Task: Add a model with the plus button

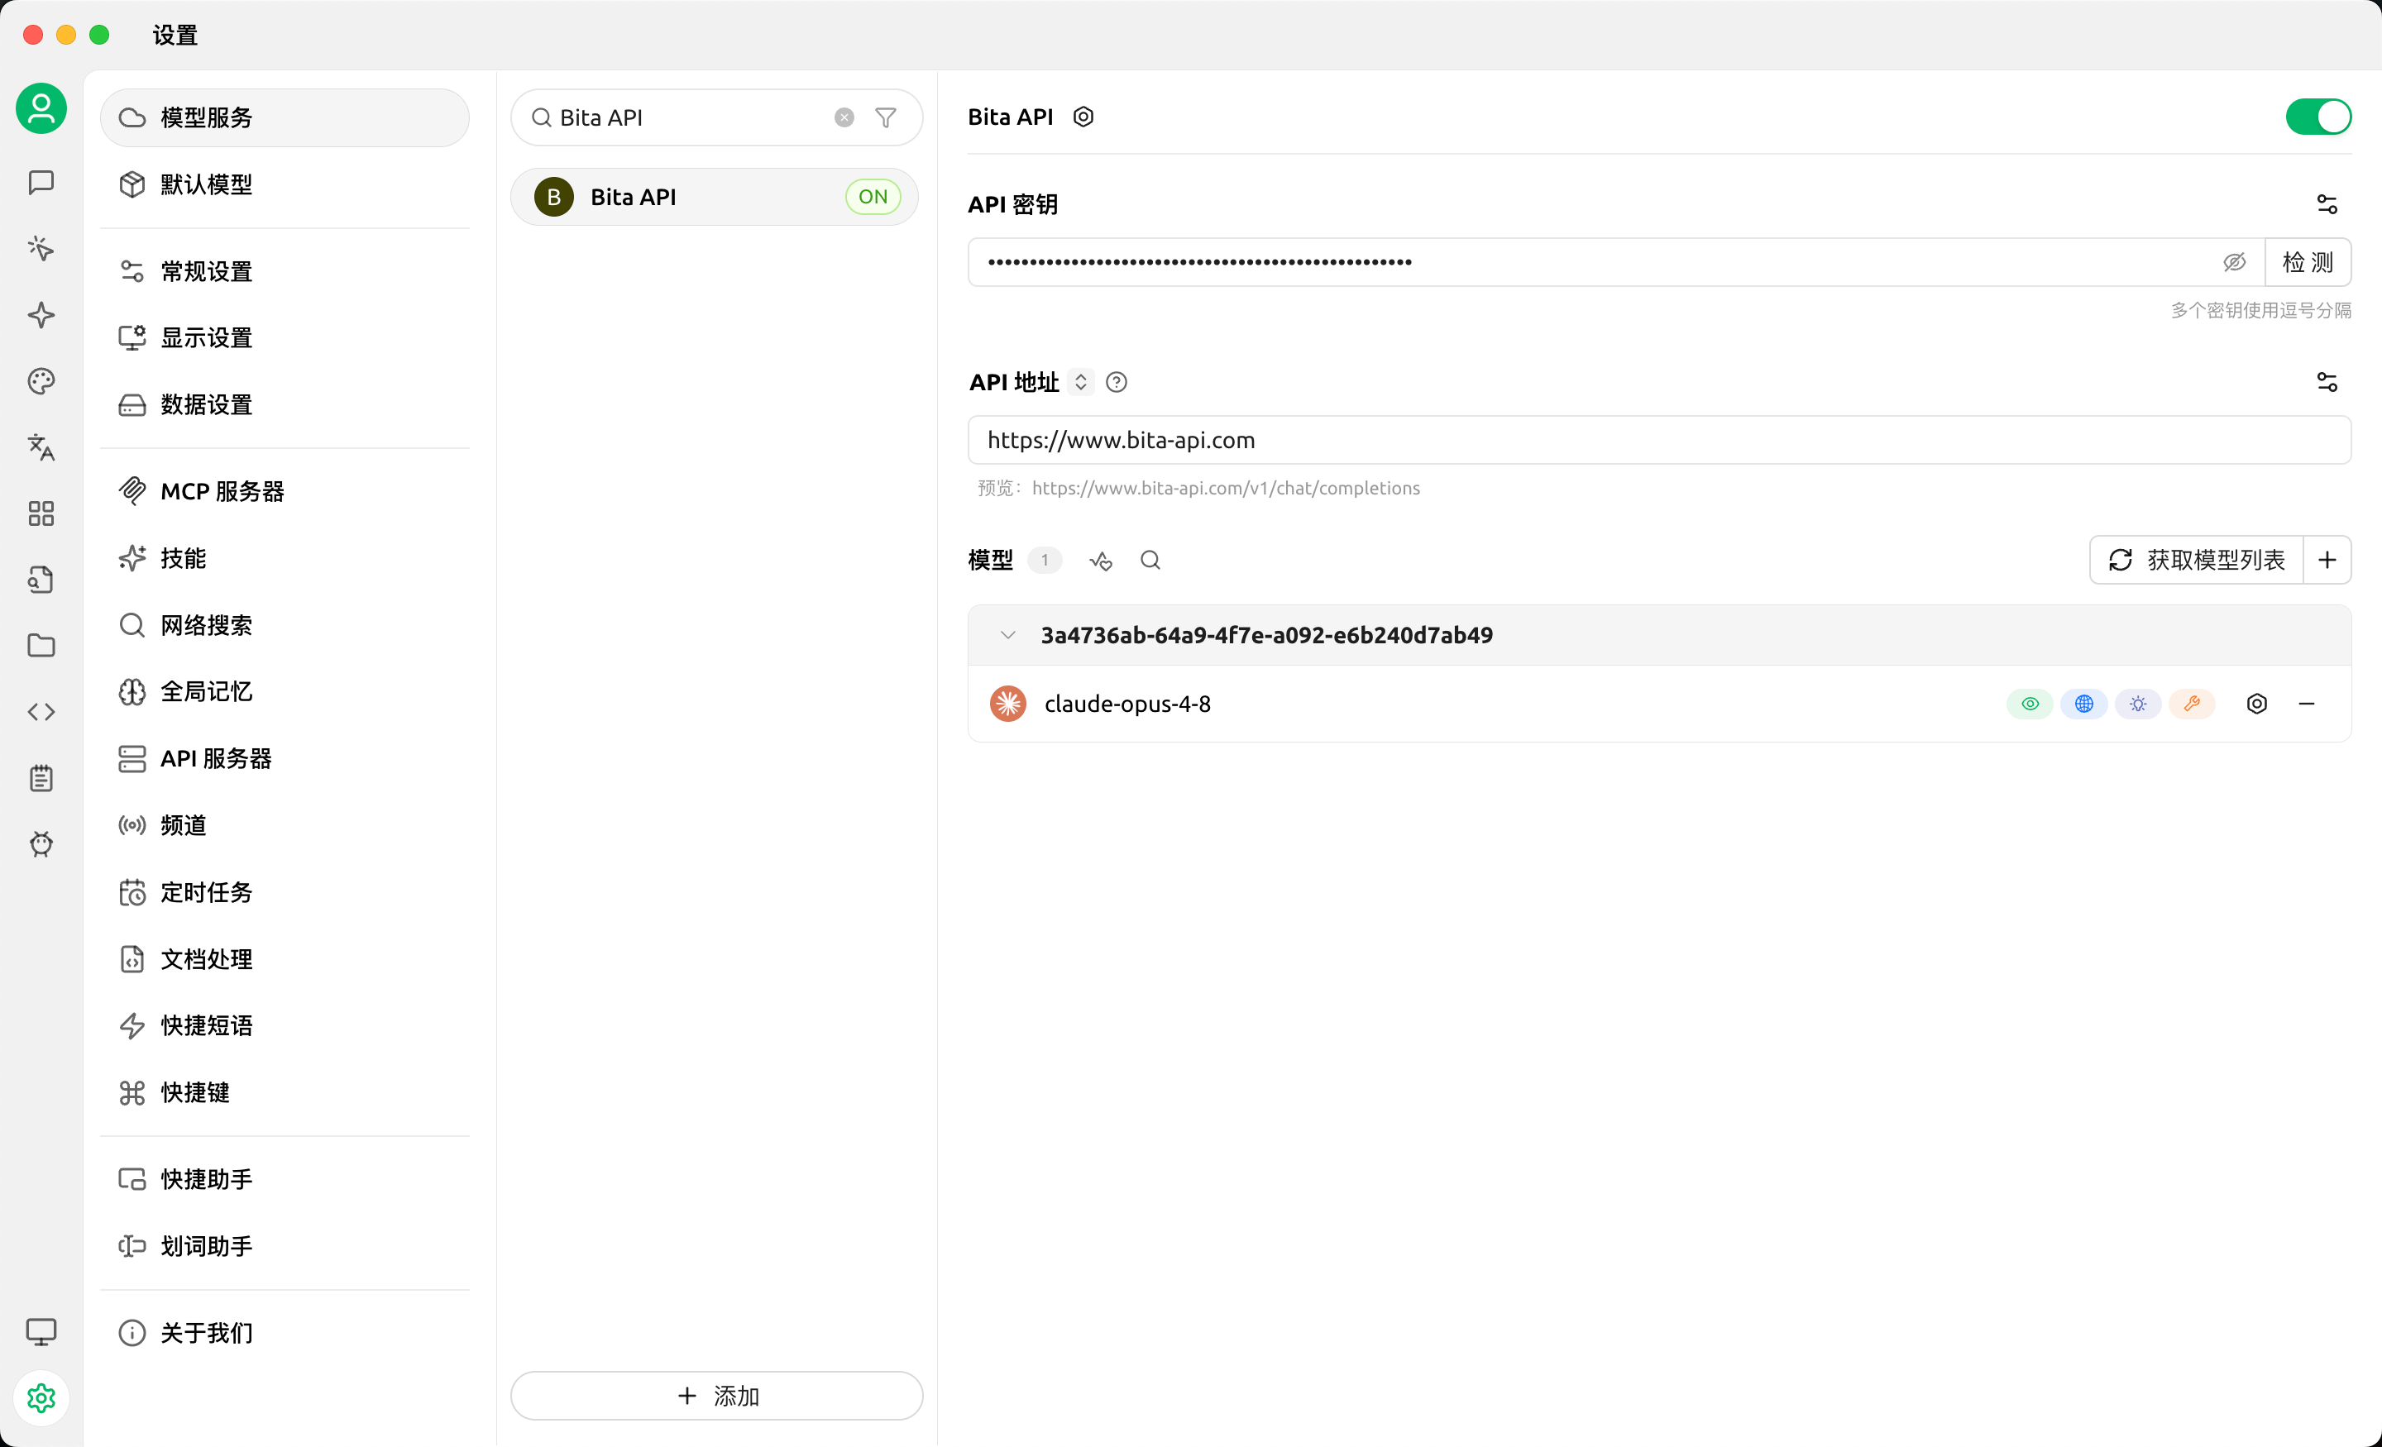Action: (x=2327, y=560)
